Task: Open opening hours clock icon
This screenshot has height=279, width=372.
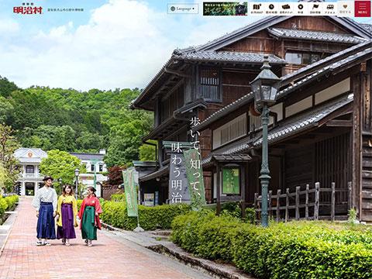Action: click(271, 9)
